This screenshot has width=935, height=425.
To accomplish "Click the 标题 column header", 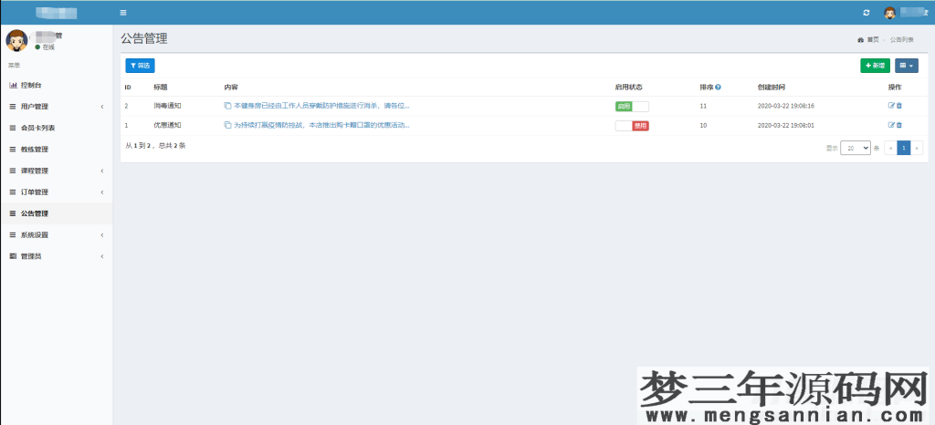I will pyautogui.click(x=161, y=87).
